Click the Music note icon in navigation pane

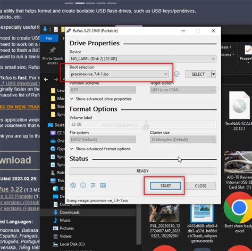tap(56, 220)
